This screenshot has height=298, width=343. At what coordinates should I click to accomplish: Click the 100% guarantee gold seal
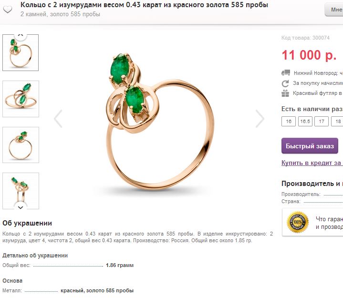tap(298, 222)
